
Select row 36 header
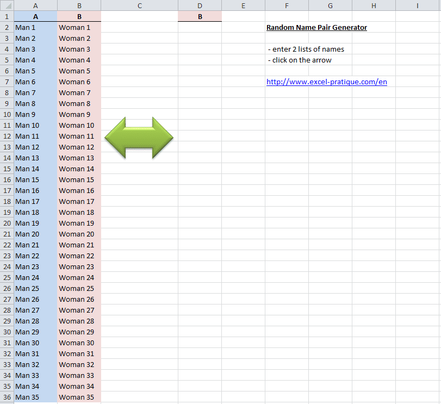coord(7,397)
